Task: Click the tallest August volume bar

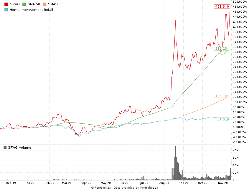Action: tap(176, 163)
